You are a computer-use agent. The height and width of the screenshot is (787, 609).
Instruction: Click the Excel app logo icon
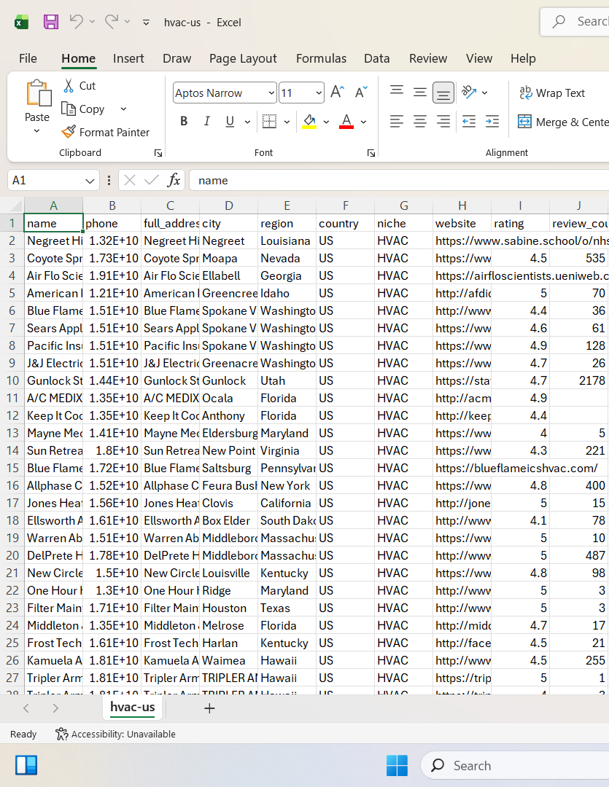tap(22, 22)
